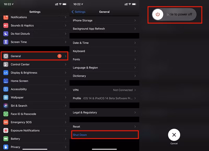This screenshot has height=151, width=209.
Task: Tap the Screen Time hourglass icon
Action: (6, 42)
